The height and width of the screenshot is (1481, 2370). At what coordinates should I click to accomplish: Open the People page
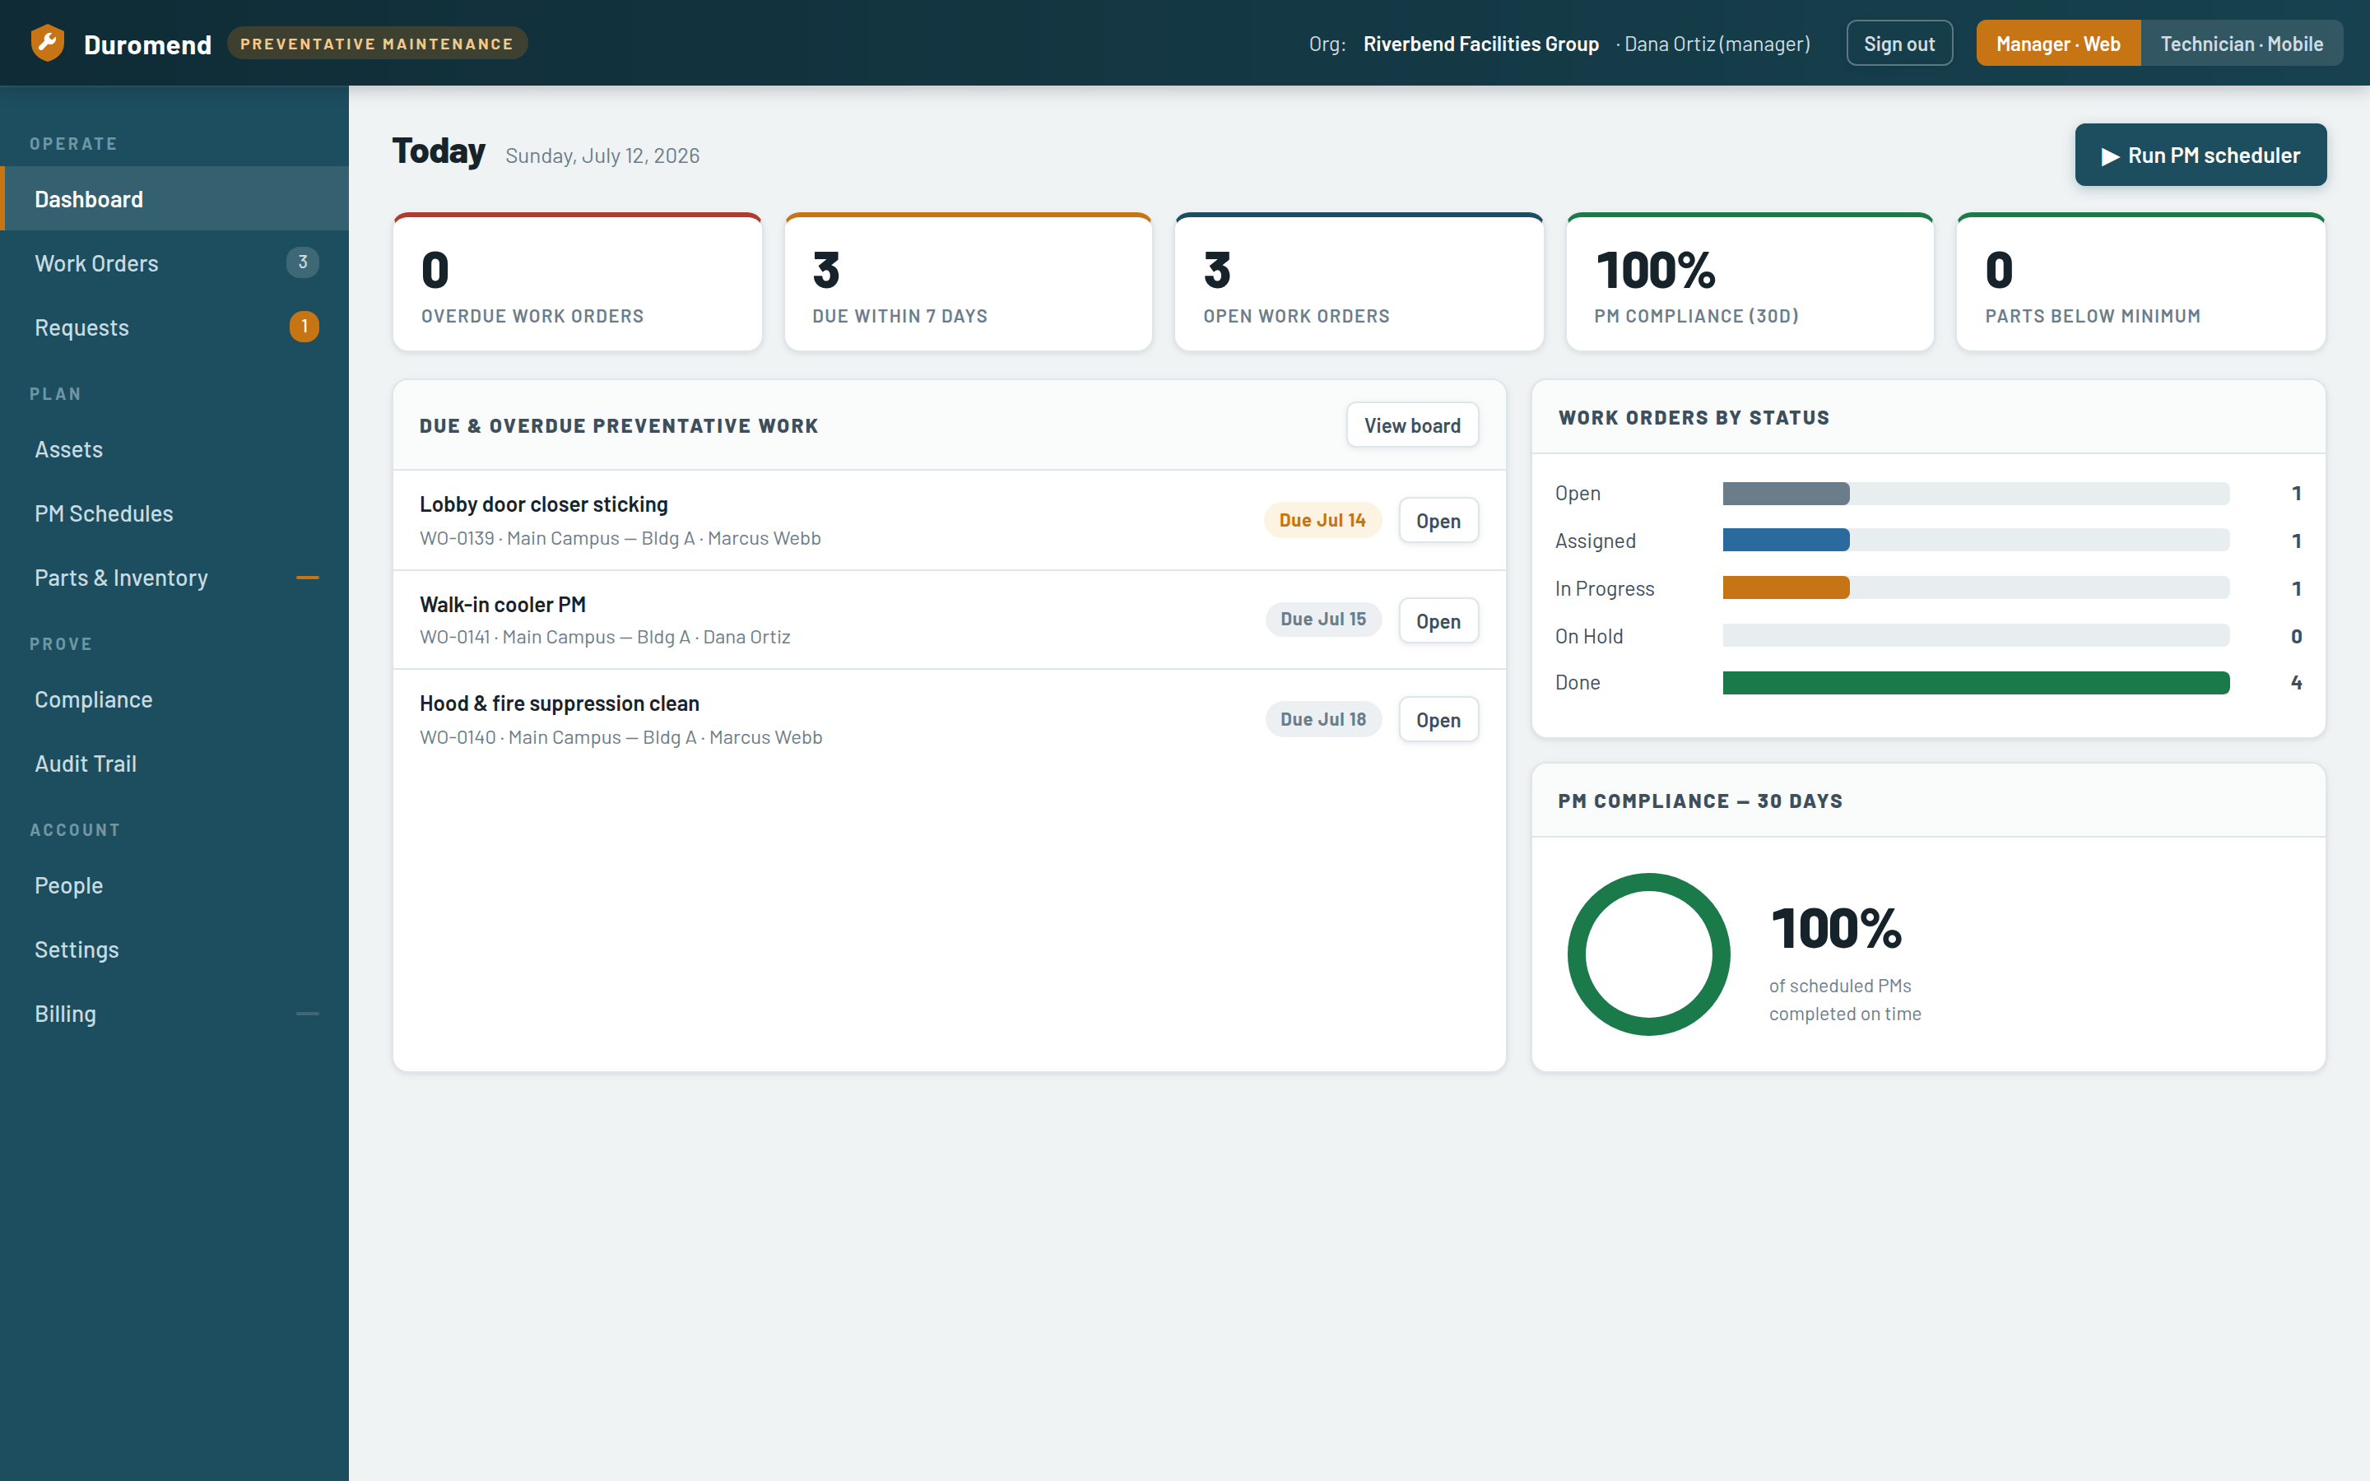[x=174, y=885]
